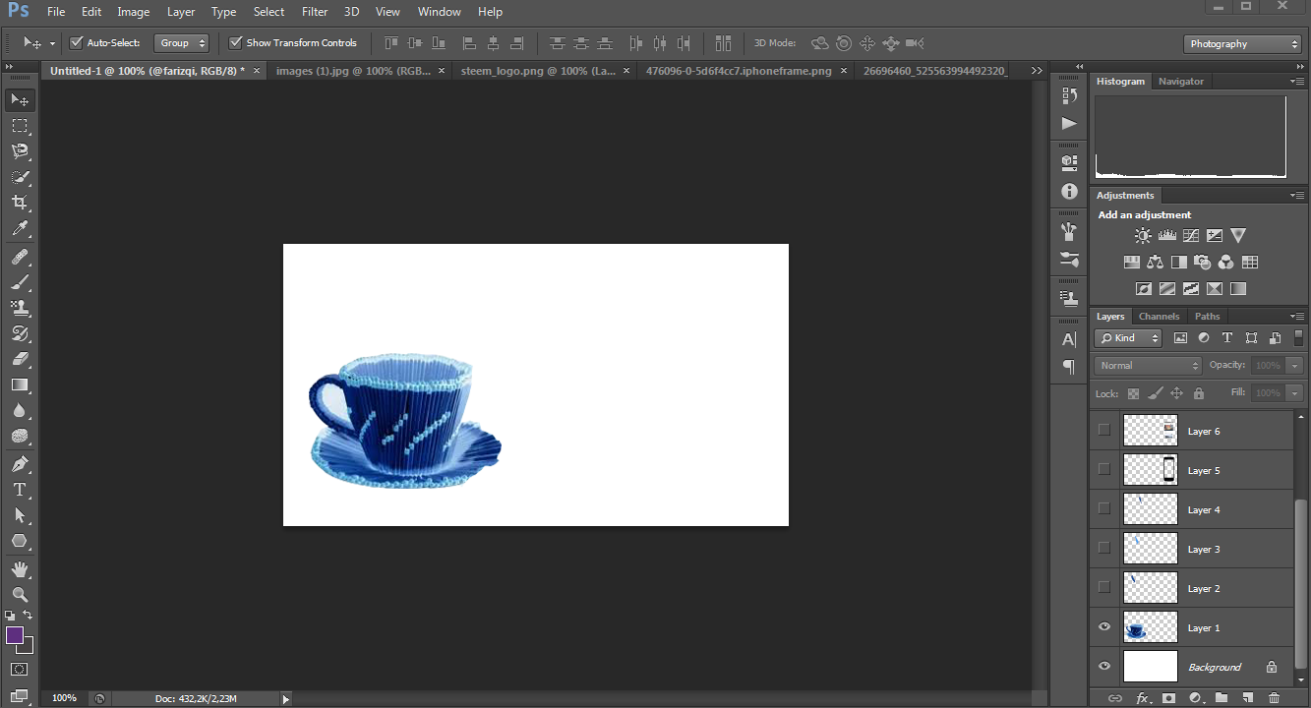Select the Zoom tool
The width and height of the screenshot is (1311, 708).
pos(20,595)
